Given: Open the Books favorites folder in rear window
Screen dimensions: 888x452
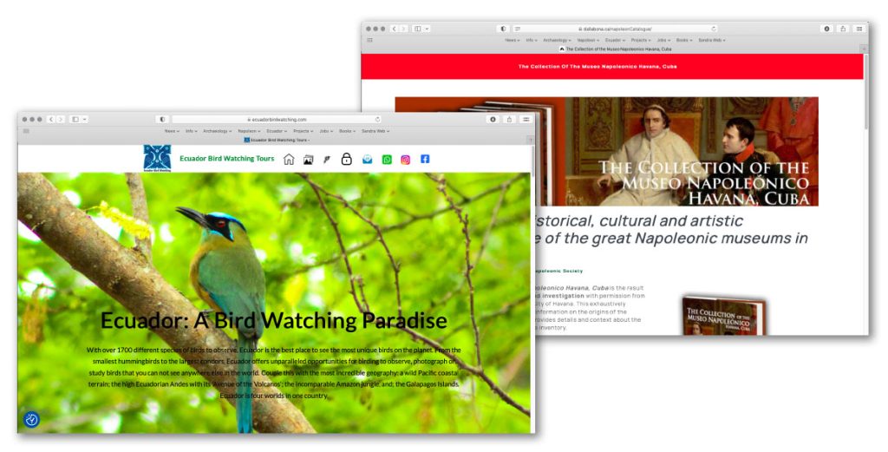Looking at the screenshot, I should tap(683, 40).
